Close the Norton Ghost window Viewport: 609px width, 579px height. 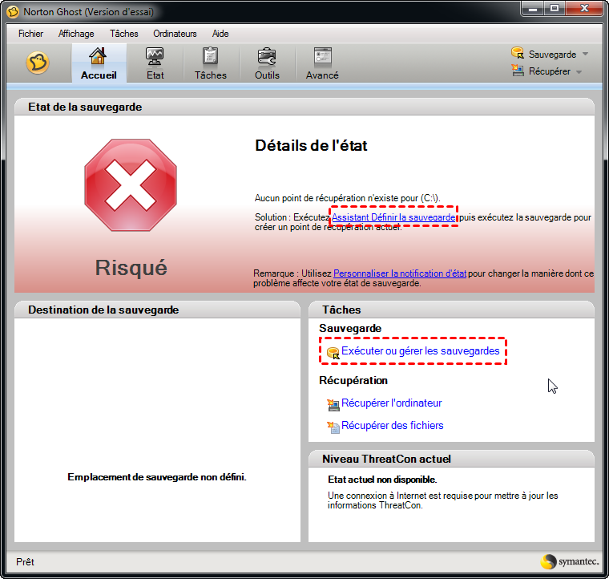[x=584, y=9]
